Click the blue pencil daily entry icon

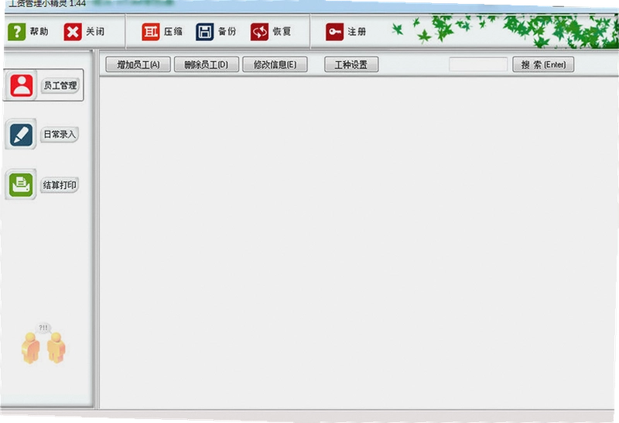pos(21,134)
